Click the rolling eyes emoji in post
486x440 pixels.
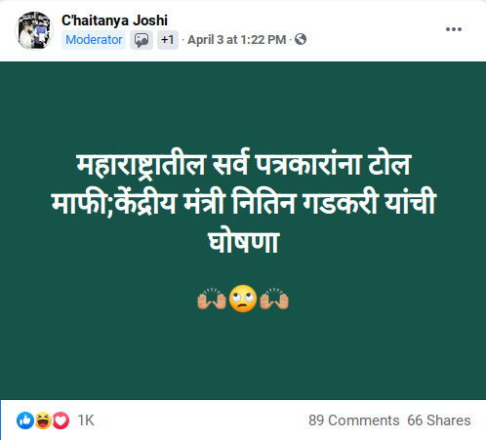(x=243, y=299)
